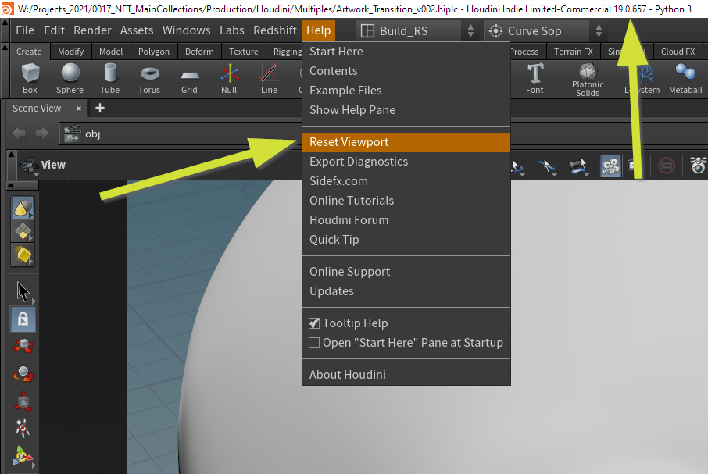708x474 pixels.
Task: Select the Font shelf tool
Action: coord(535,78)
